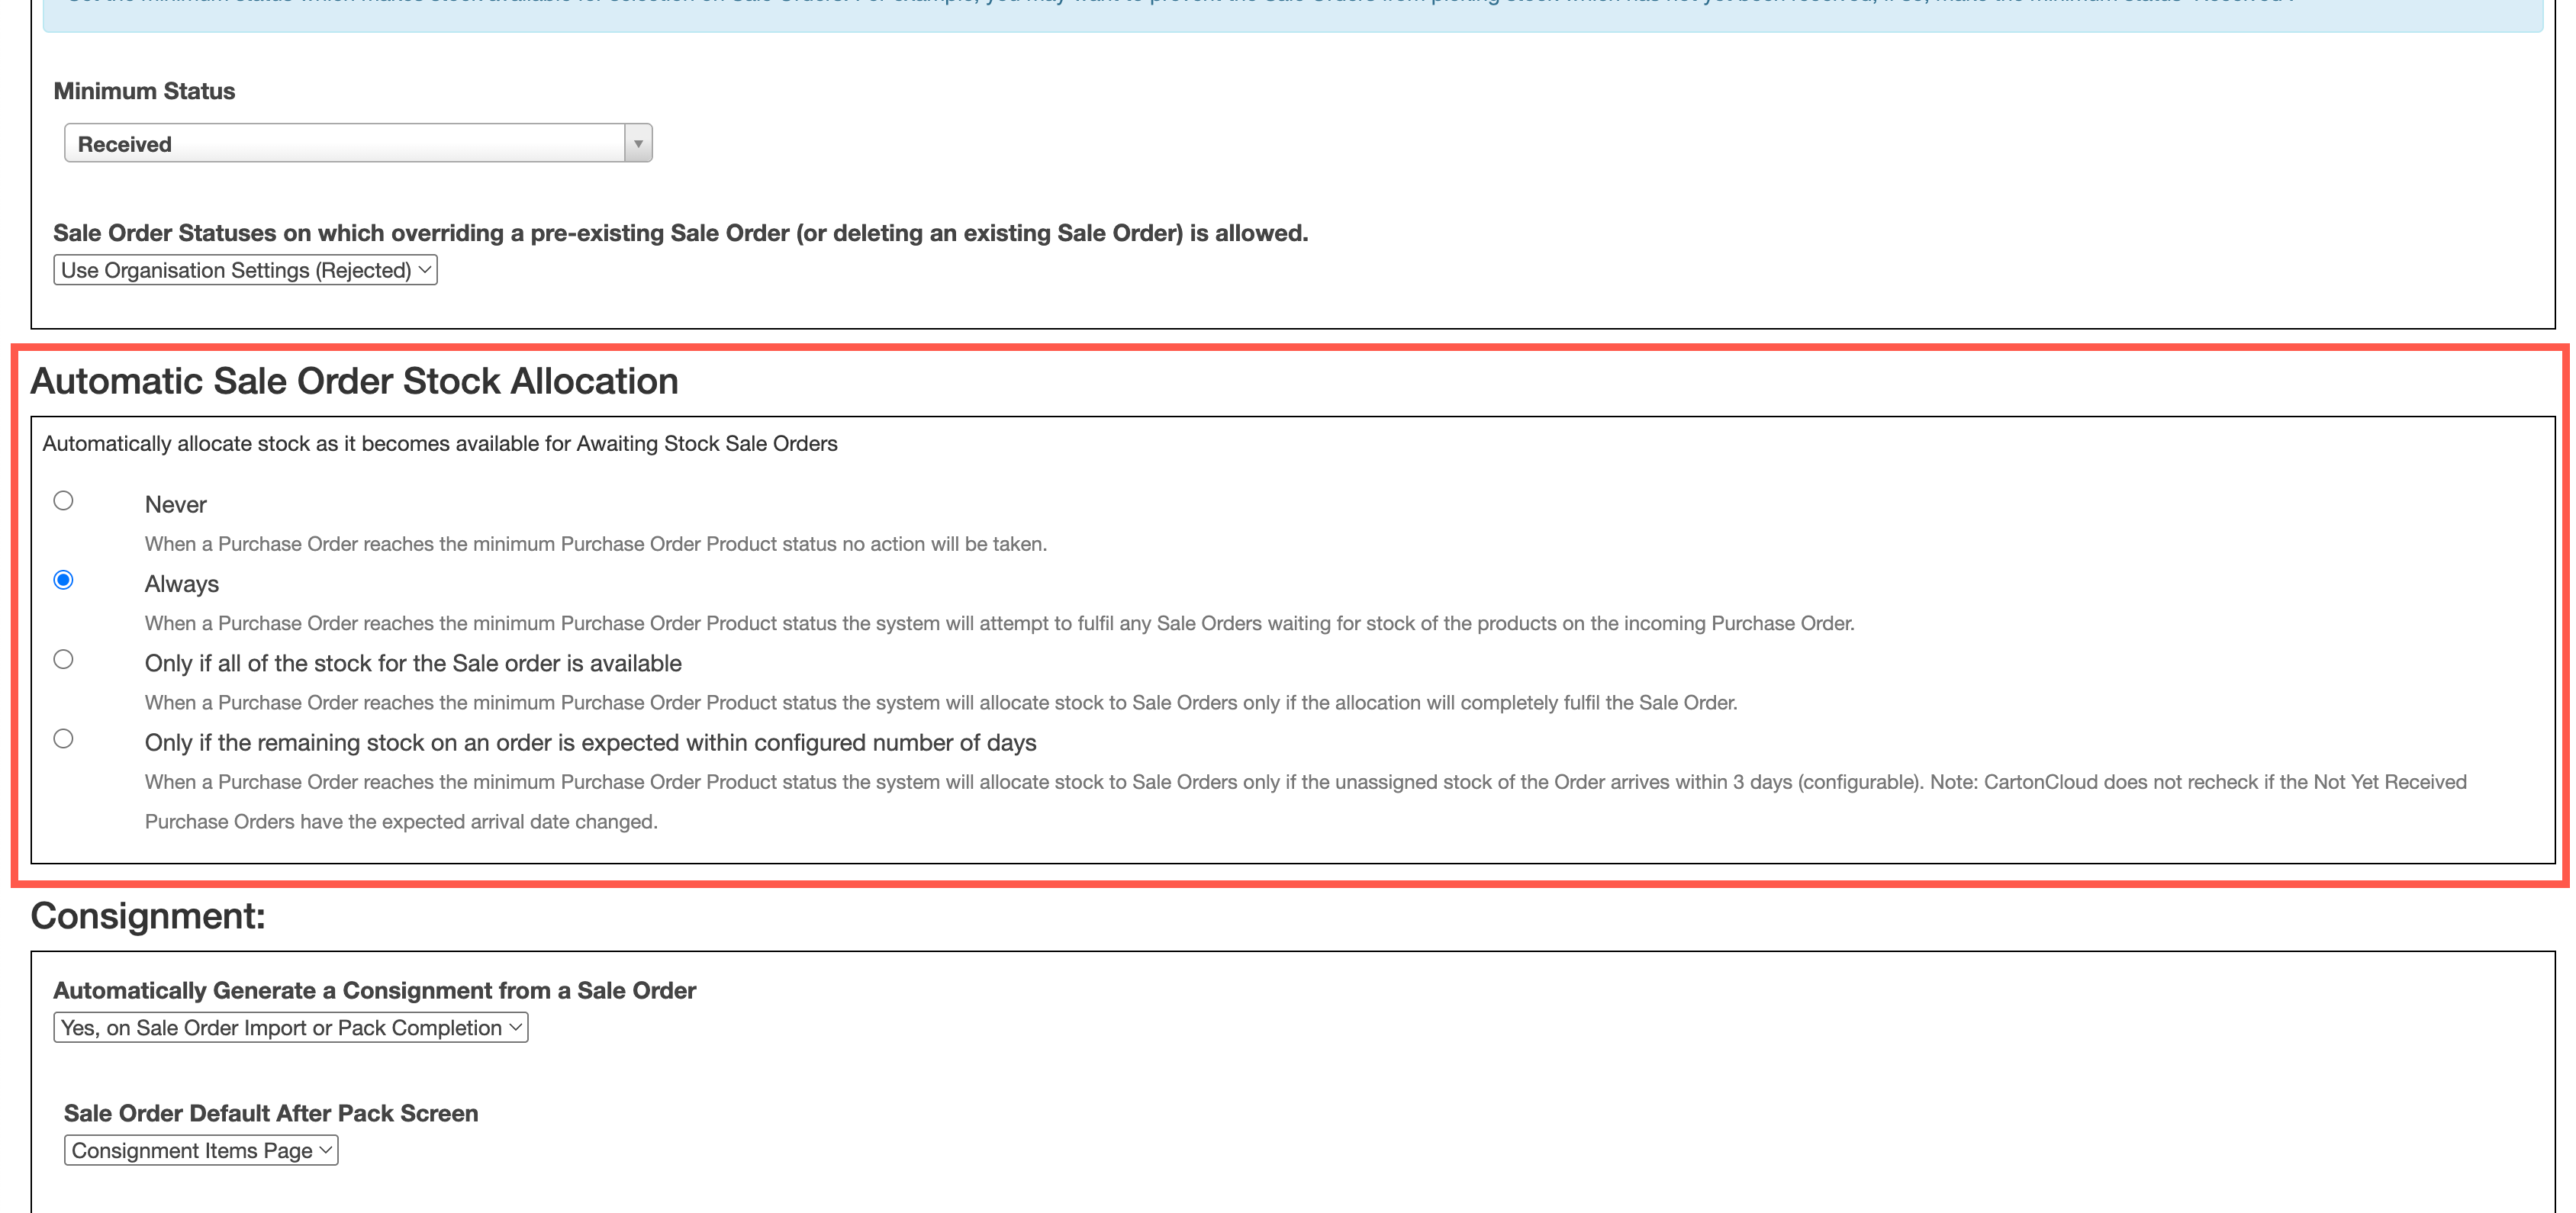Click the 'no action will be taken' description
2576x1213 pixels.
coord(595,544)
